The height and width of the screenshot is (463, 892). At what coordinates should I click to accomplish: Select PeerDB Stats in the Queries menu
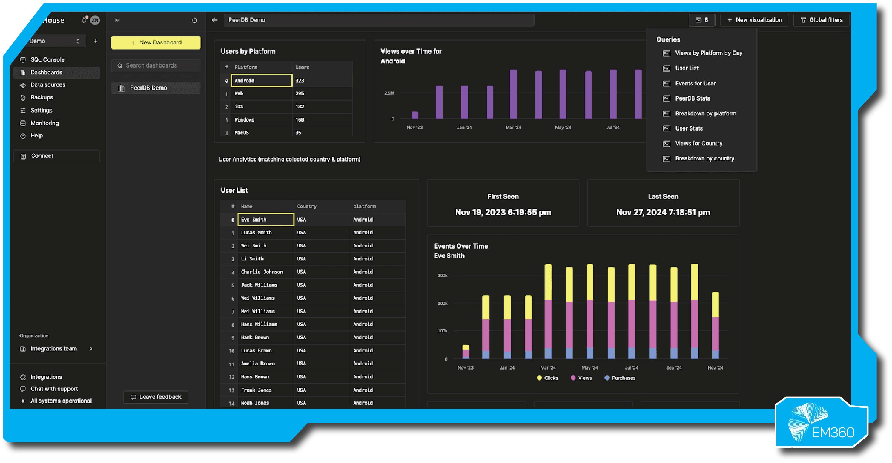point(692,98)
